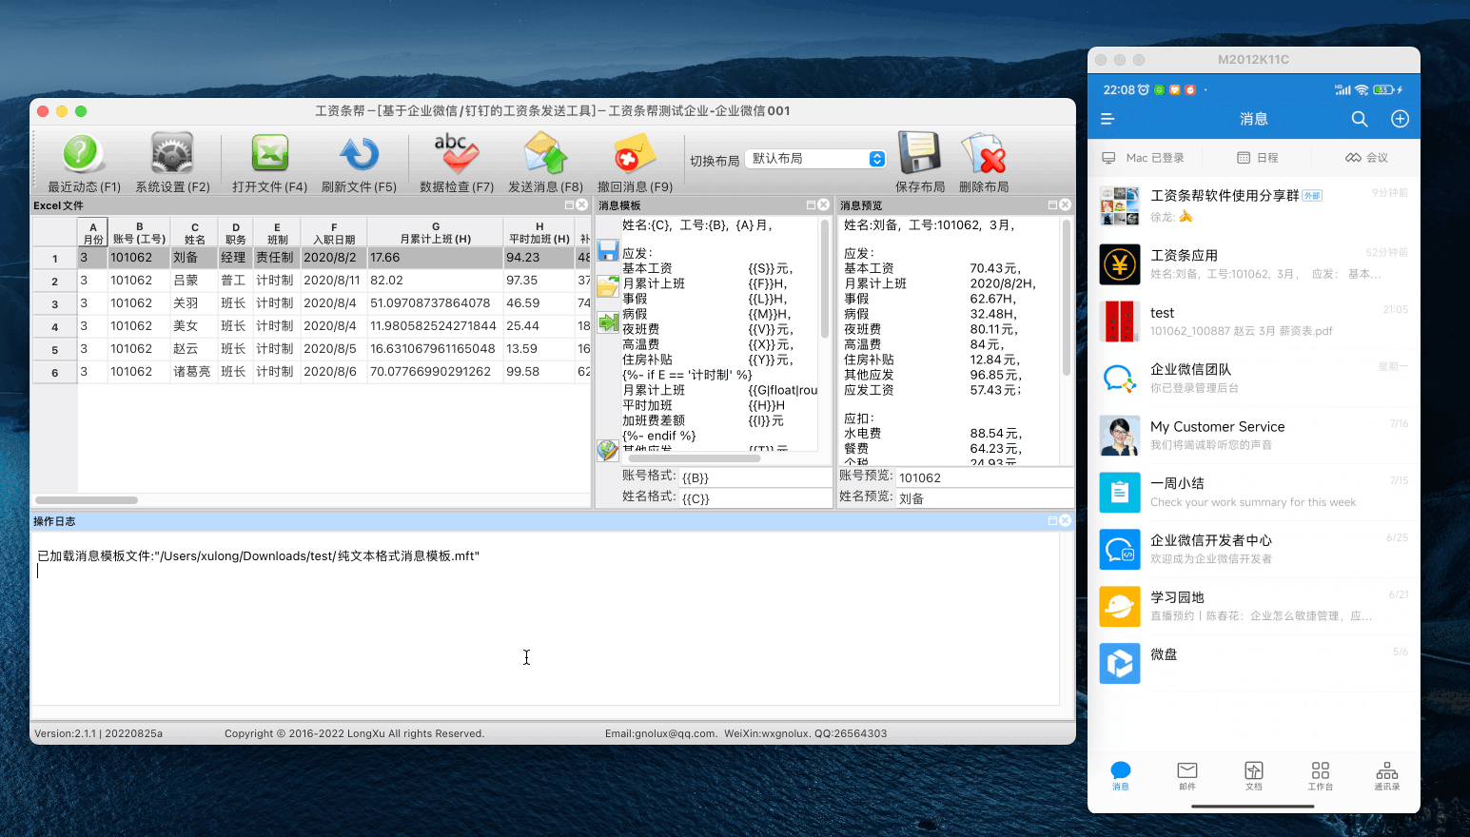The height and width of the screenshot is (837, 1470).
Task: Select 消息 tab in phone bottom bar
Action: [x=1121, y=775]
